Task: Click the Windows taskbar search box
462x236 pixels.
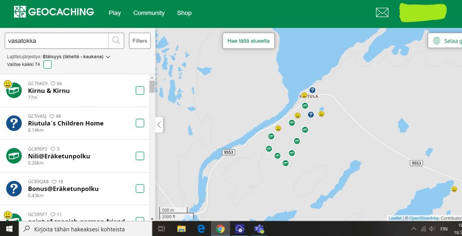Action: (85, 229)
